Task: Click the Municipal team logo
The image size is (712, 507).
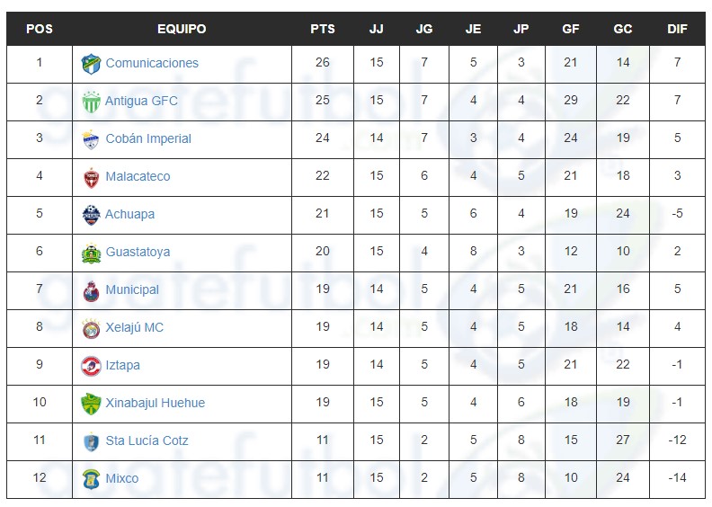Action: point(92,290)
